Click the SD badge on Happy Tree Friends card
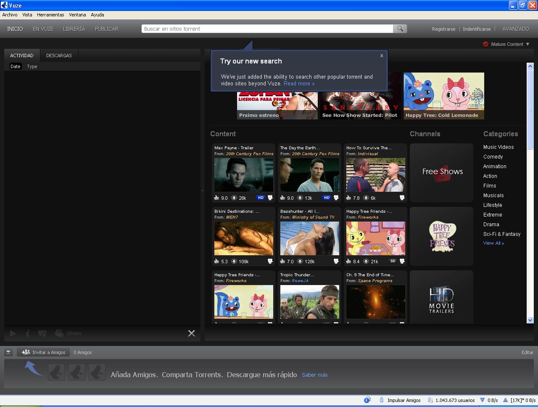 click(x=393, y=261)
